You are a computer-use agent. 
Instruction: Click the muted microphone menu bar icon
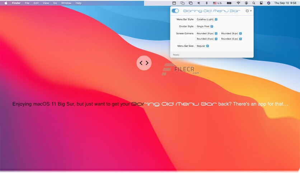coord(199,3)
